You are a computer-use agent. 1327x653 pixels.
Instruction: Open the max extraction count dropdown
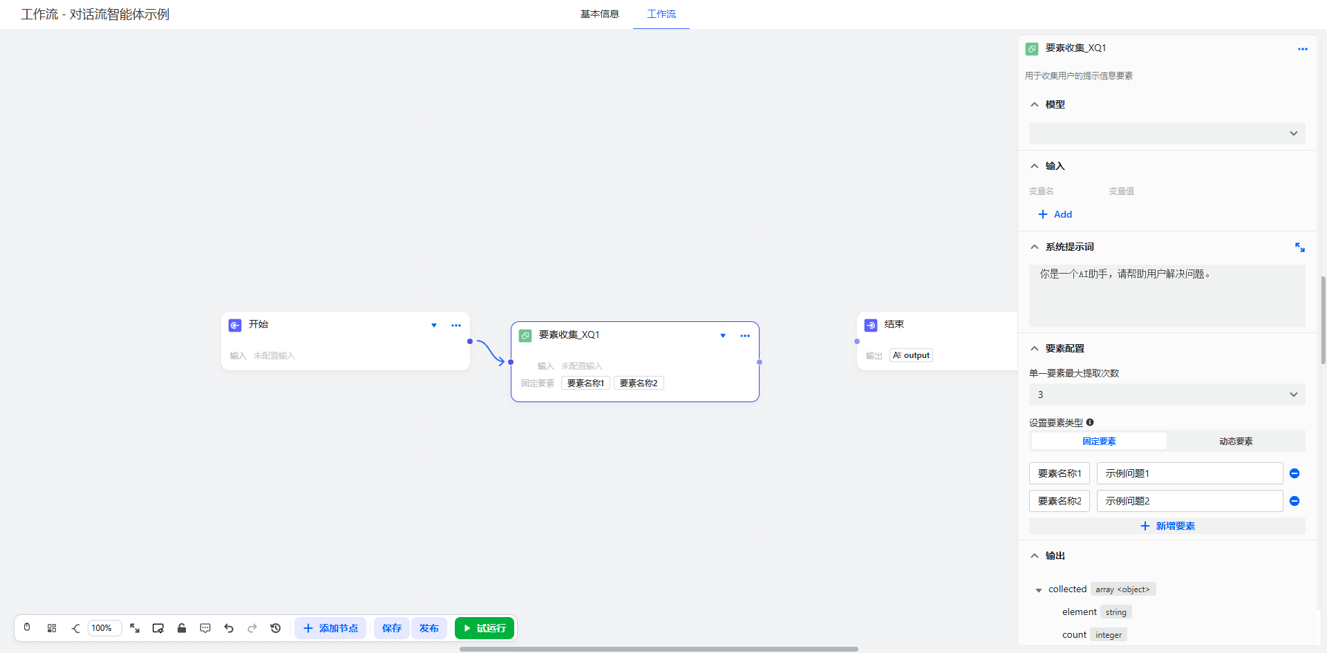[x=1167, y=395]
